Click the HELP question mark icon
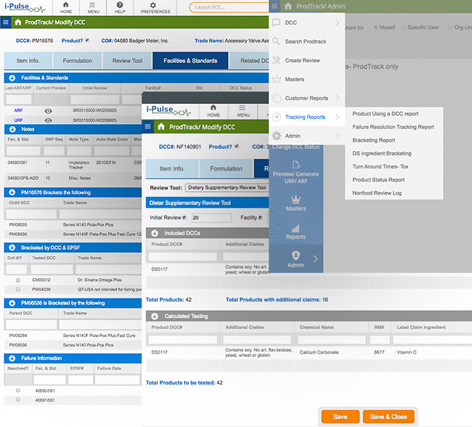 click(x=120, y=4)
